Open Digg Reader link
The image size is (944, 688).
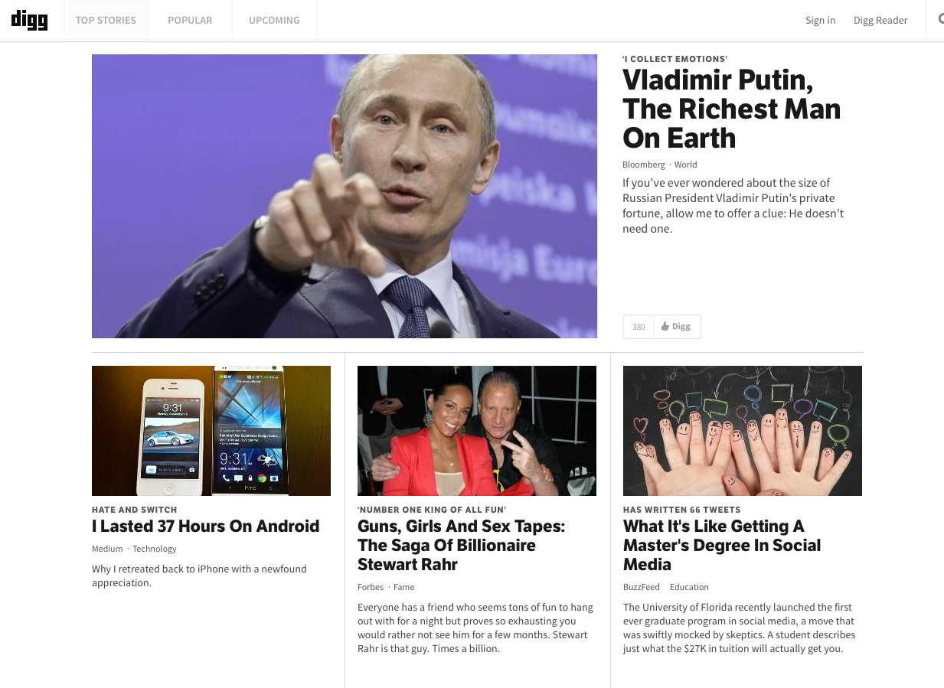pos(880,21)
